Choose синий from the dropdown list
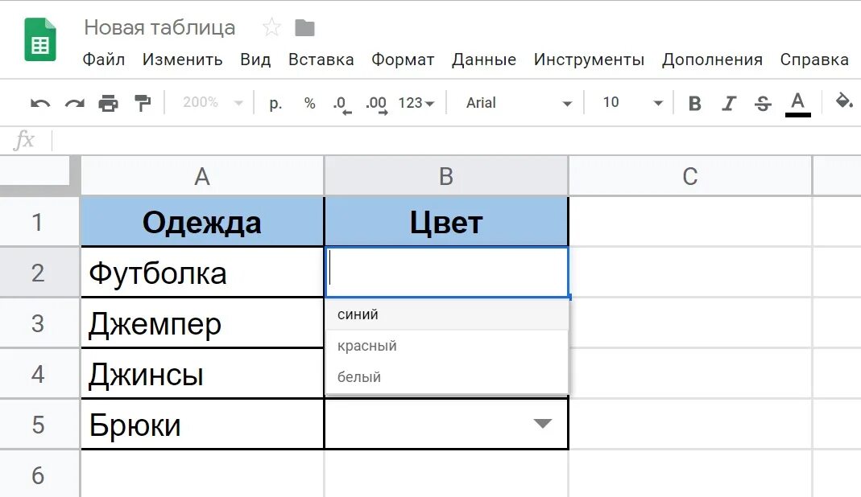Viewport: 861px width, 497px height. coord(447,314)
